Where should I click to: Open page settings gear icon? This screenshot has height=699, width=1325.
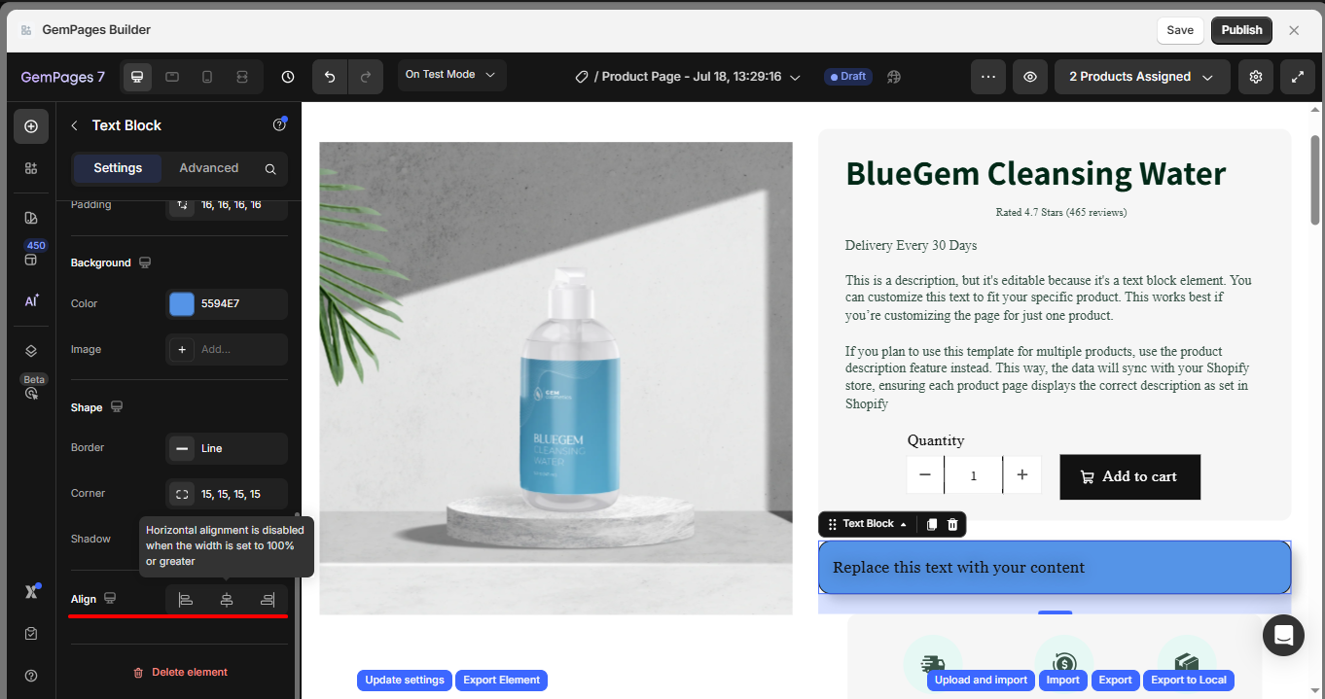(x=1256, y=77)
